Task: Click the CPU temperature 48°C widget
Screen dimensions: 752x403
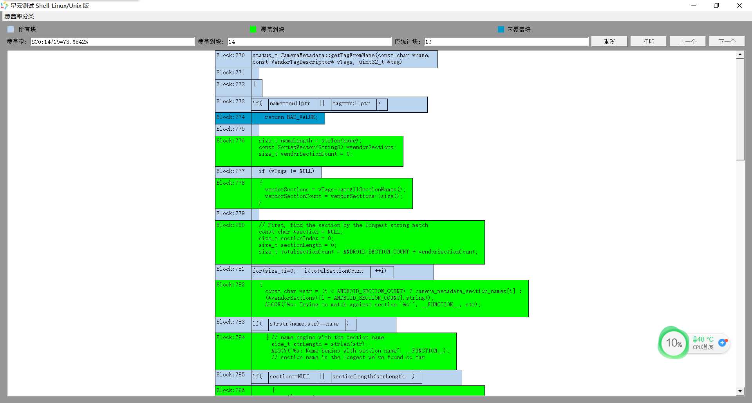Action: pyautogui.click(x=703, y=343)
